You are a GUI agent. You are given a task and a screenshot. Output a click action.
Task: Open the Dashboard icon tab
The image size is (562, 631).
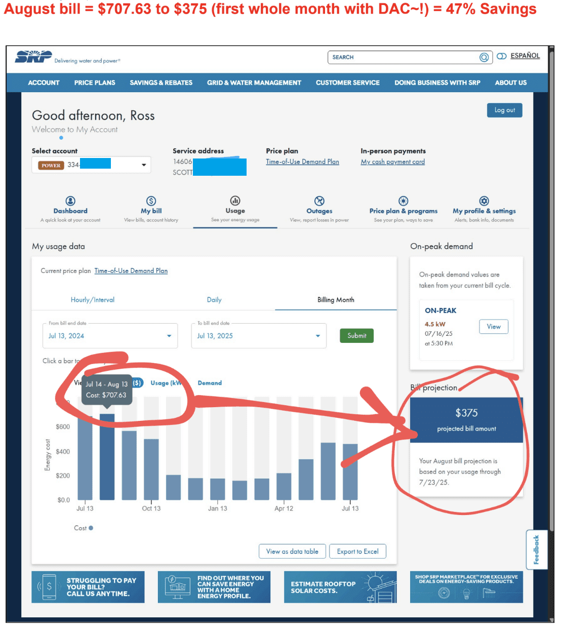click(x=70, y=201)
